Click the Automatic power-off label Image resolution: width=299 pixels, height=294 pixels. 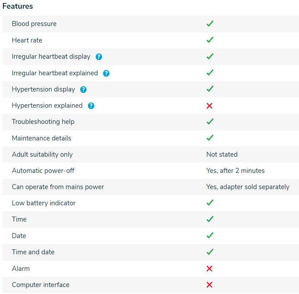coord(43,171)
